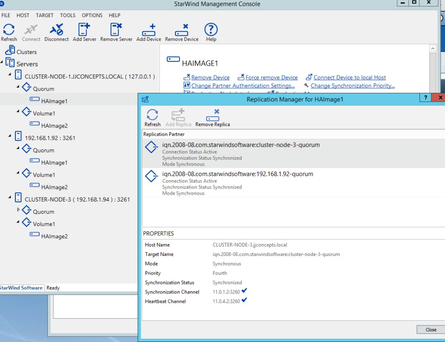Collapse Volume1 under CLUSTER-NODE-3

[18, 221]
